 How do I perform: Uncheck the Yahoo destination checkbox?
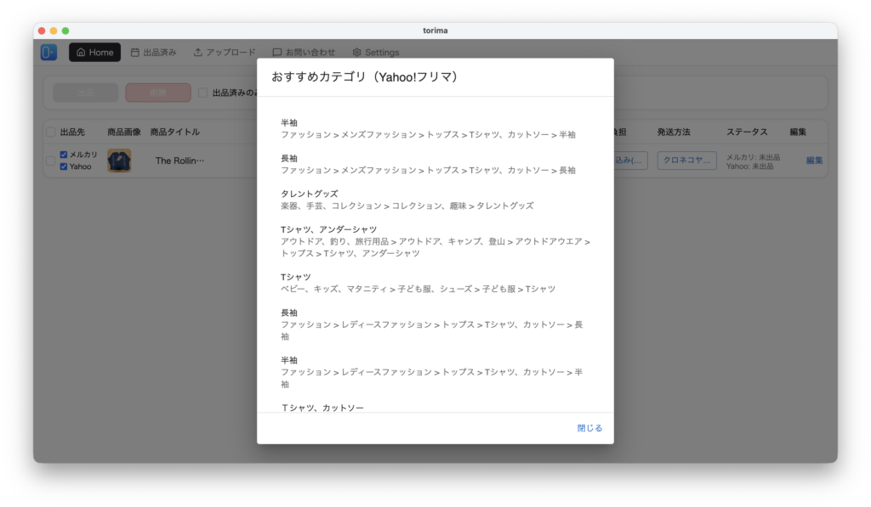click(x=64, y=166)
